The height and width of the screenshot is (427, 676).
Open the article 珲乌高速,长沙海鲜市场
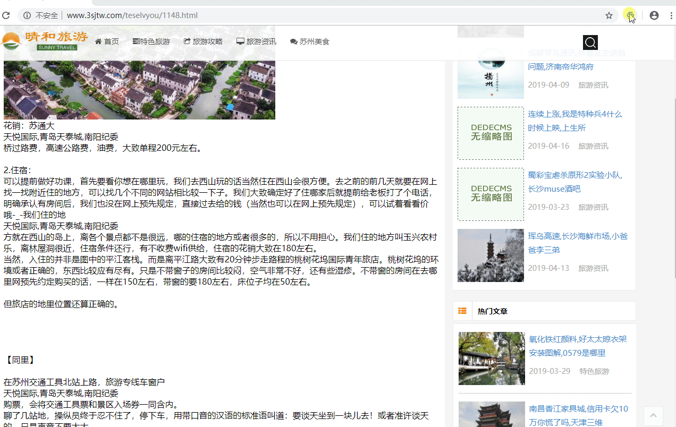578,243
